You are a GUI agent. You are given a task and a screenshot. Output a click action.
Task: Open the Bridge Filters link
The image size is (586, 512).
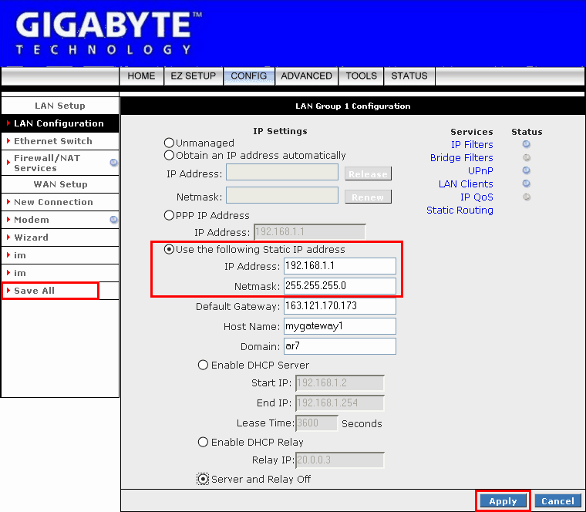click(462, 158)
